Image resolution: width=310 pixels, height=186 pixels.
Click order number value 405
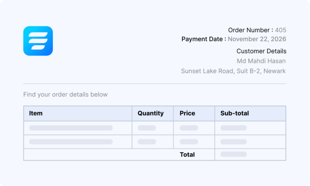coord(281,30)
